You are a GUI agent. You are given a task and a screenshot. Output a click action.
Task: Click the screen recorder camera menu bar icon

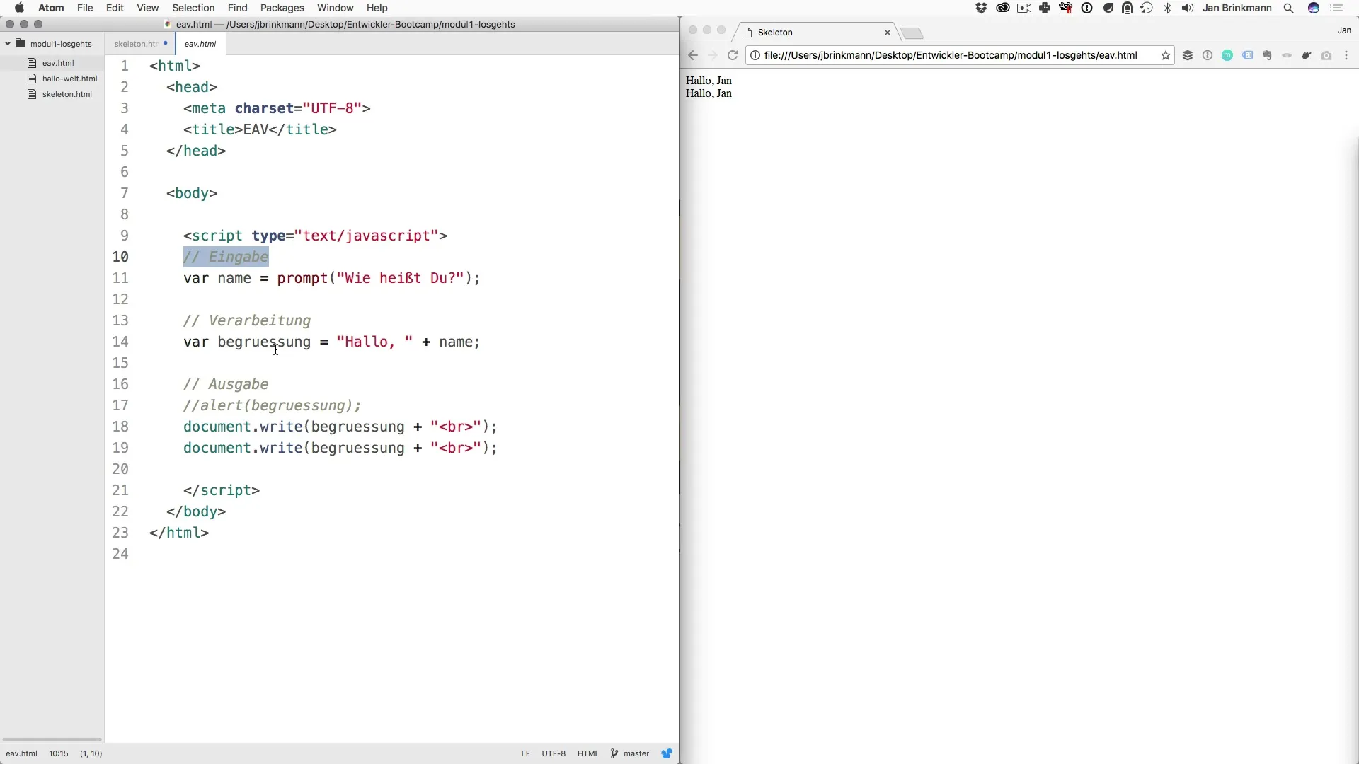point(1023,8)
